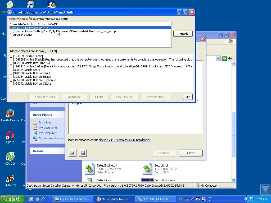Click the on-screen keyboard icon in the language bar
The height and width of the screenshot is (203, 271).
[187, 199]
